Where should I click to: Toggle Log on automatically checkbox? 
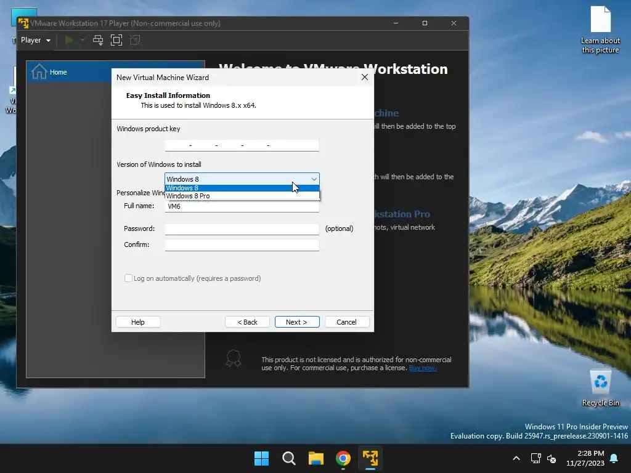click(x=128, y=278)
